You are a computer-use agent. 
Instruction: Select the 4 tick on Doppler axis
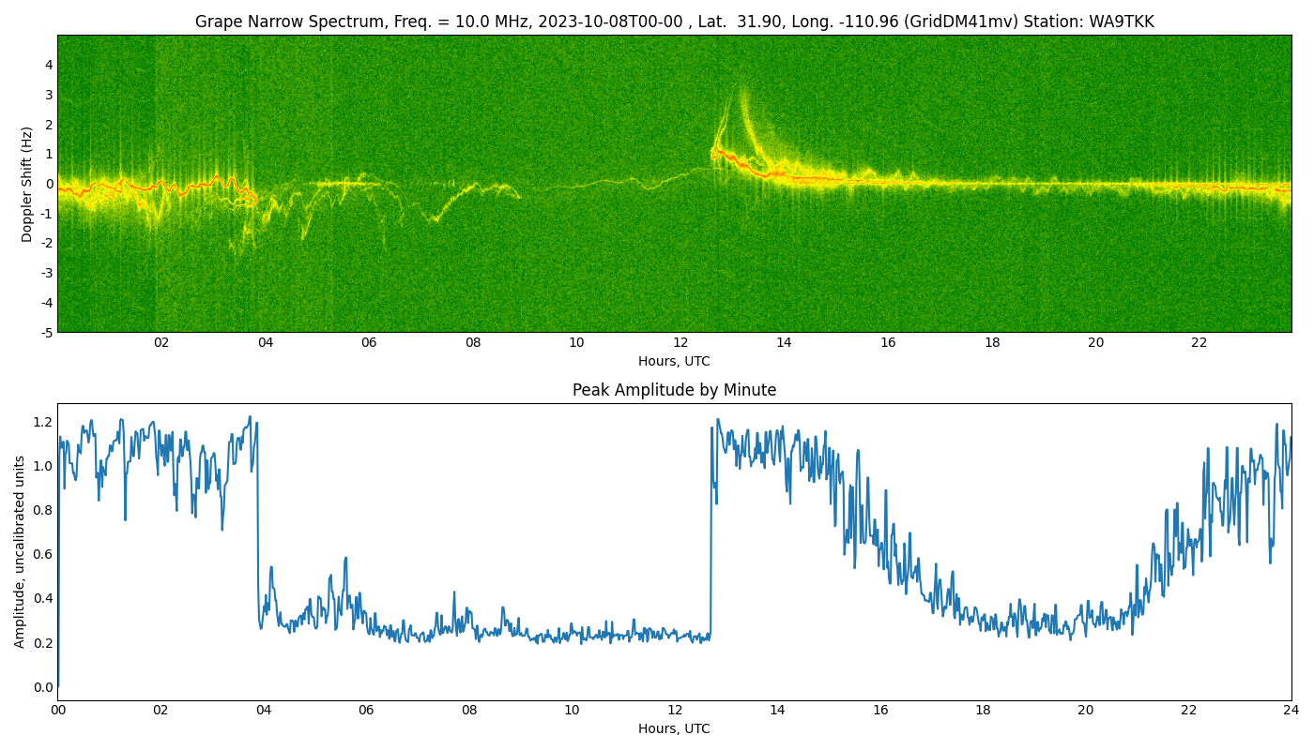click(x=49, y=65)
